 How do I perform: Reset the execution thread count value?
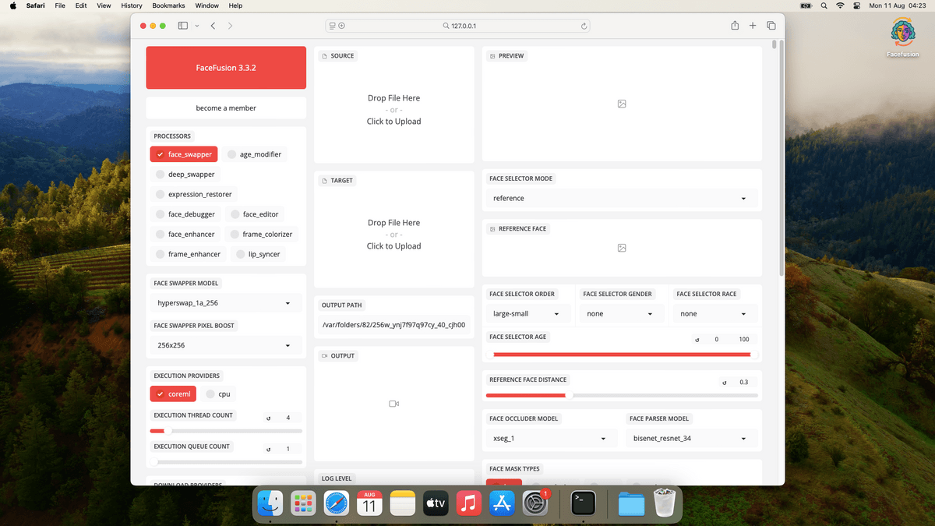pyautogui.click(x=269, y=418)
